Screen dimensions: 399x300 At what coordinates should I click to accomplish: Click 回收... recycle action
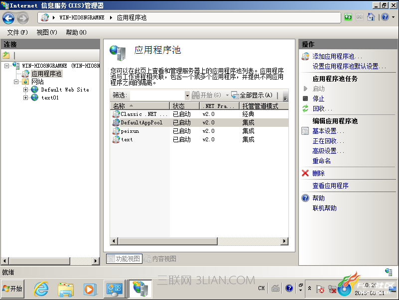click(322, 108)
